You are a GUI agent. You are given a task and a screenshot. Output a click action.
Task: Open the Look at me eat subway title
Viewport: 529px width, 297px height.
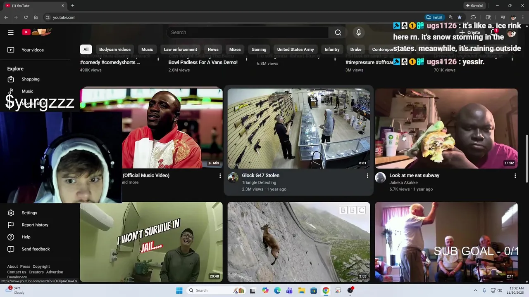[x=415, y=175]
